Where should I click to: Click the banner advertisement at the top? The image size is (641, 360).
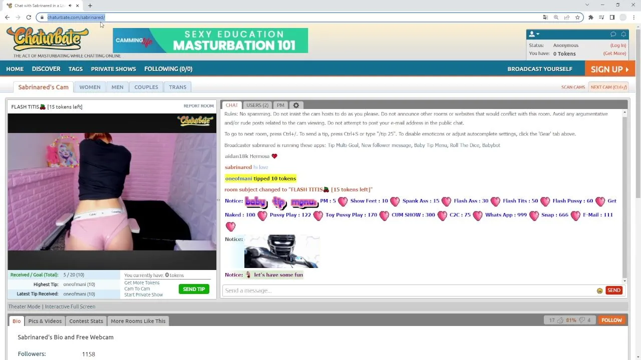tap(210, 40)
